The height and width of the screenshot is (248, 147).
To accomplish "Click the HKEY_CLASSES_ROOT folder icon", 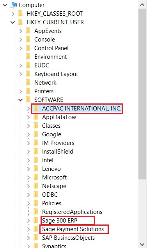I will (x=20, y=14).
